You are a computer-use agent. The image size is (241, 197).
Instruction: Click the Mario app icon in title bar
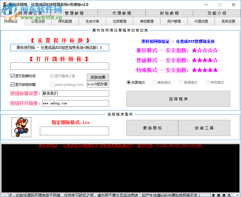(x=5, y=5)
